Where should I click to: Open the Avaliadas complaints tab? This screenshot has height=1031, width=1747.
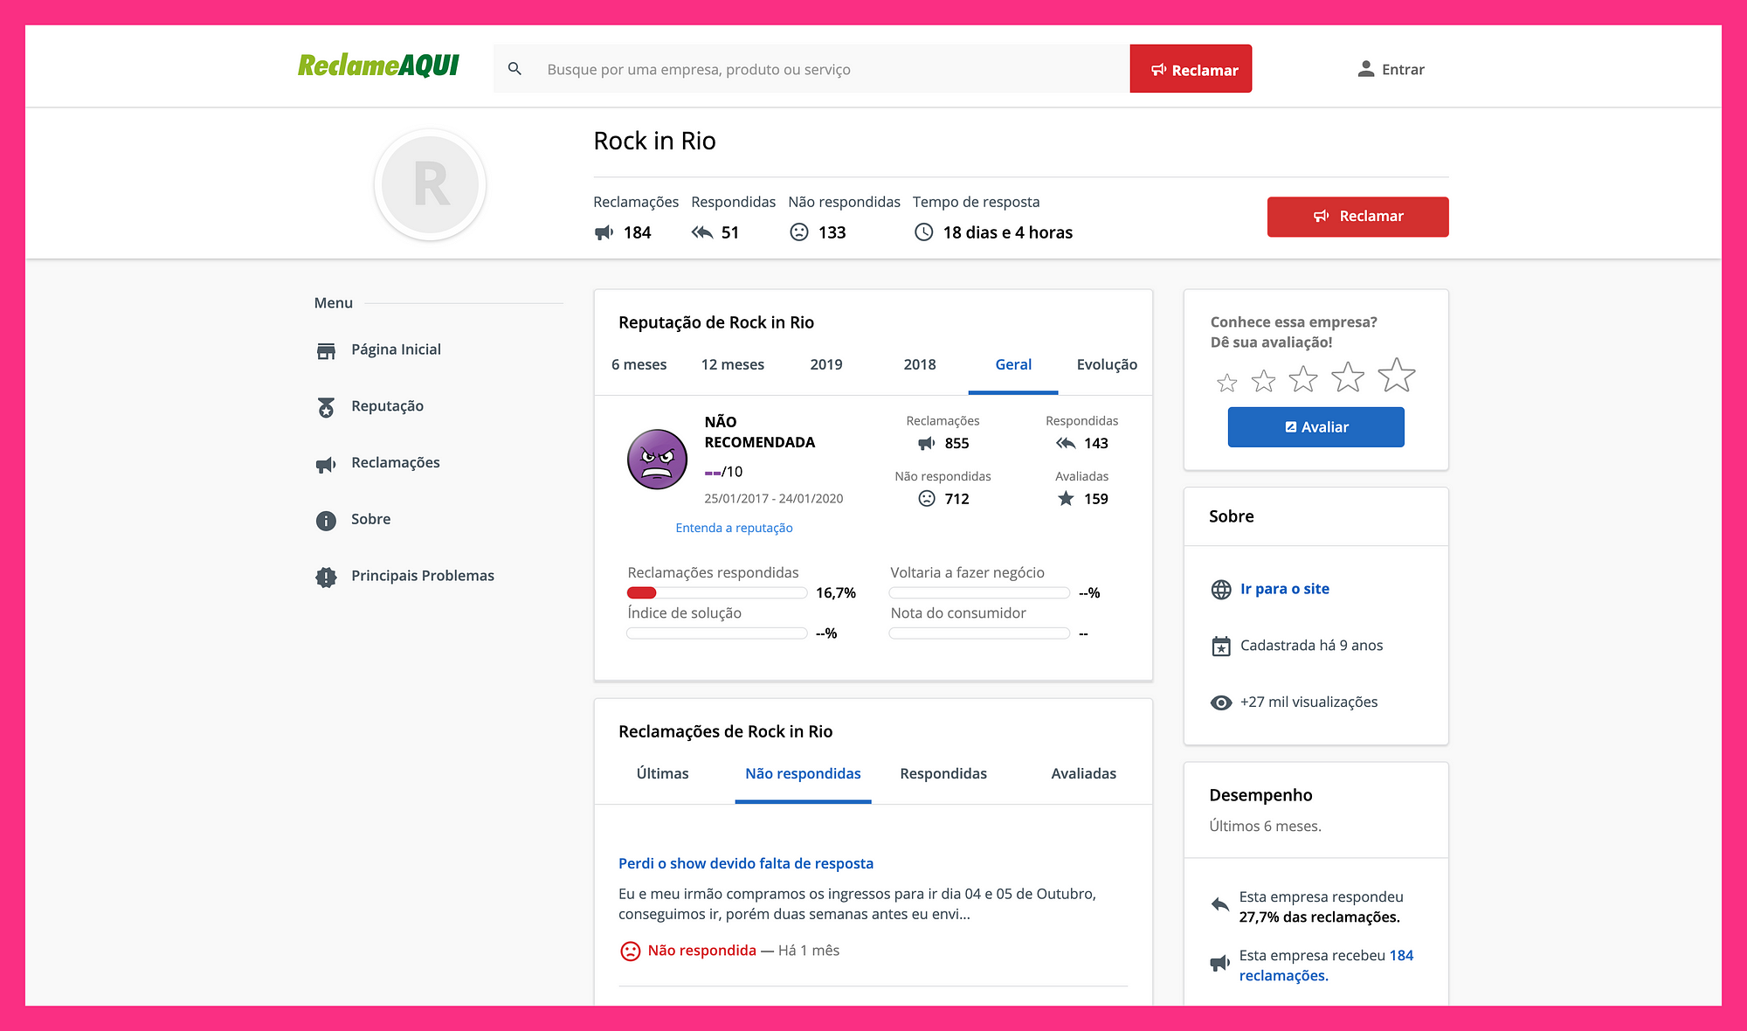[x=1084, y=774]
